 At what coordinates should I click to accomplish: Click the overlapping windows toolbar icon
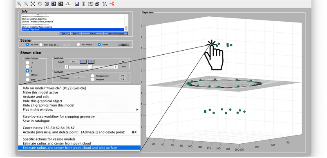coord(97,4)
